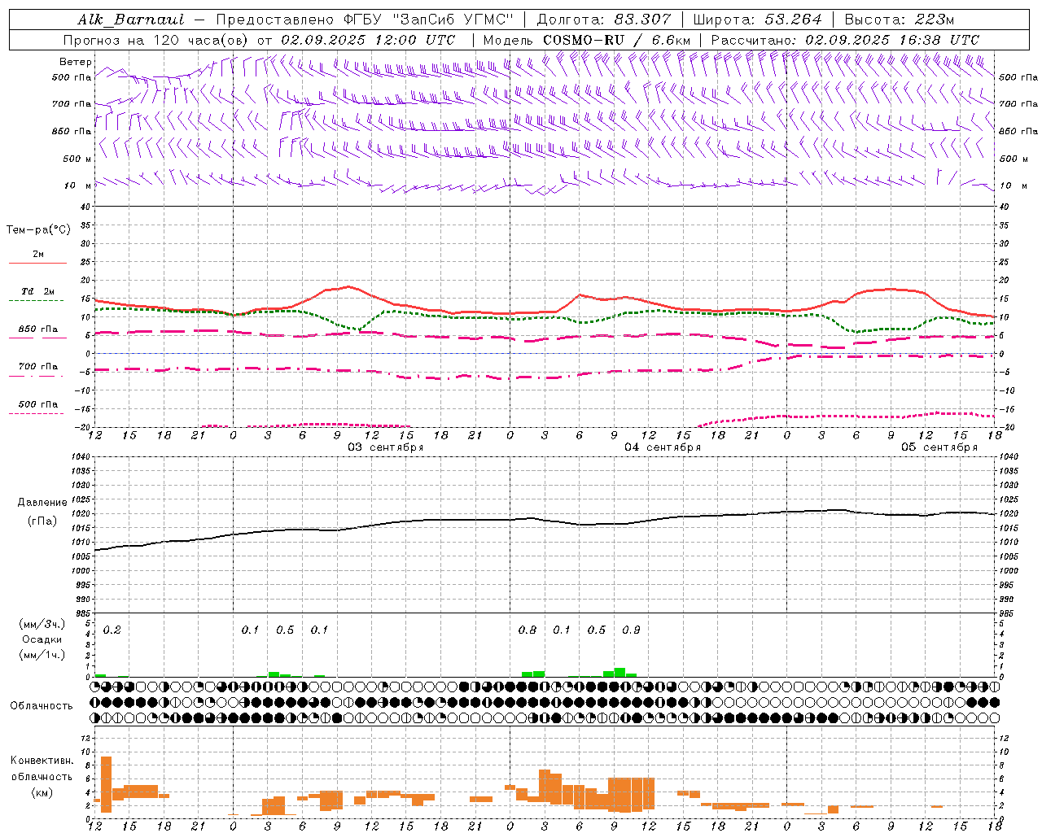Click the Широта: 53.264 value
The image size is (1042, 833).
tap(757, 20)
